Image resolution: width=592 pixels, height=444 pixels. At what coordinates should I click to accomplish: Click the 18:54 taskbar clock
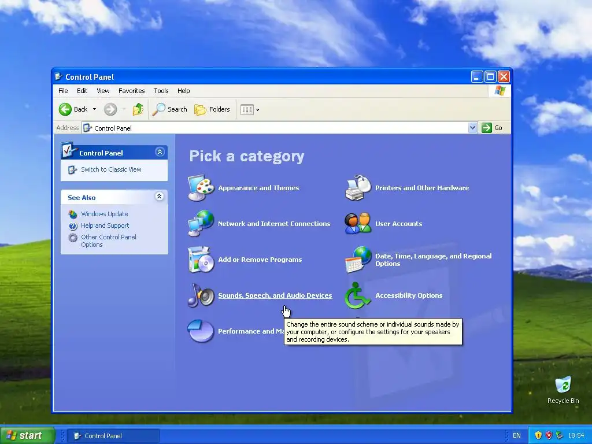pos(576,435)
